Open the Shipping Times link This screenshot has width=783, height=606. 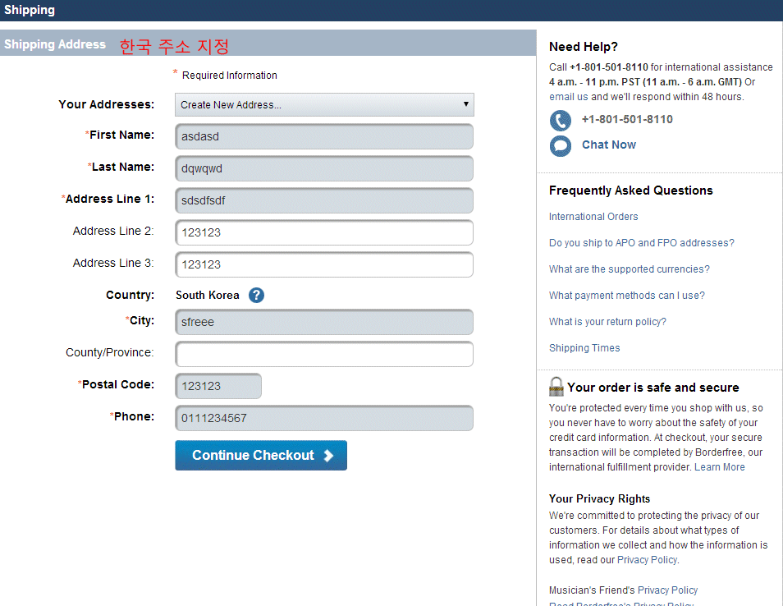pos(584,348)
